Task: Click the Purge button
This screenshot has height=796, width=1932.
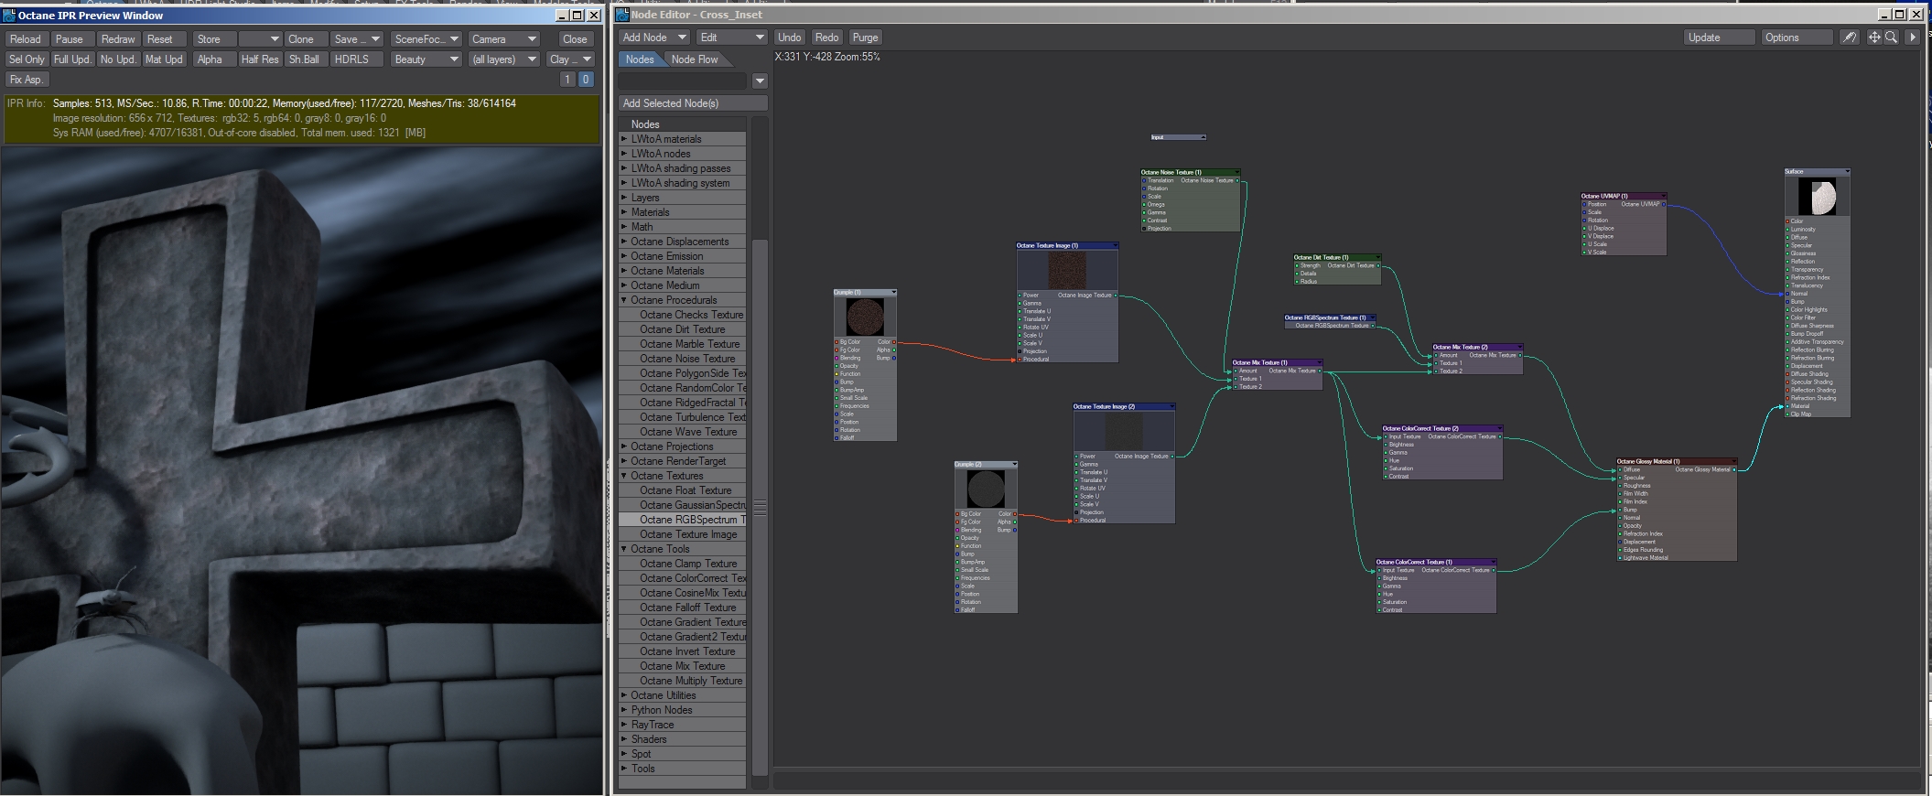Action: (x=865, y=38)
